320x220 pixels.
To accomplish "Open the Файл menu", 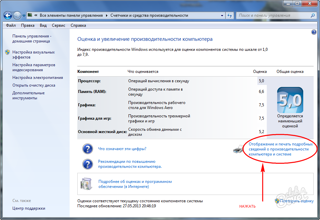I will pos(11,25).
